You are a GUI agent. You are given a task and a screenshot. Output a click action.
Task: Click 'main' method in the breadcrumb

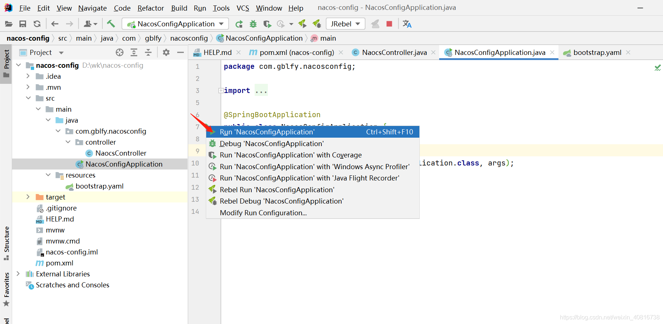[x=324, y=38]
